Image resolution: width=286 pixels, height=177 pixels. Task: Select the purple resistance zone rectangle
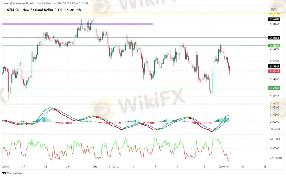[x=77, y=24]
